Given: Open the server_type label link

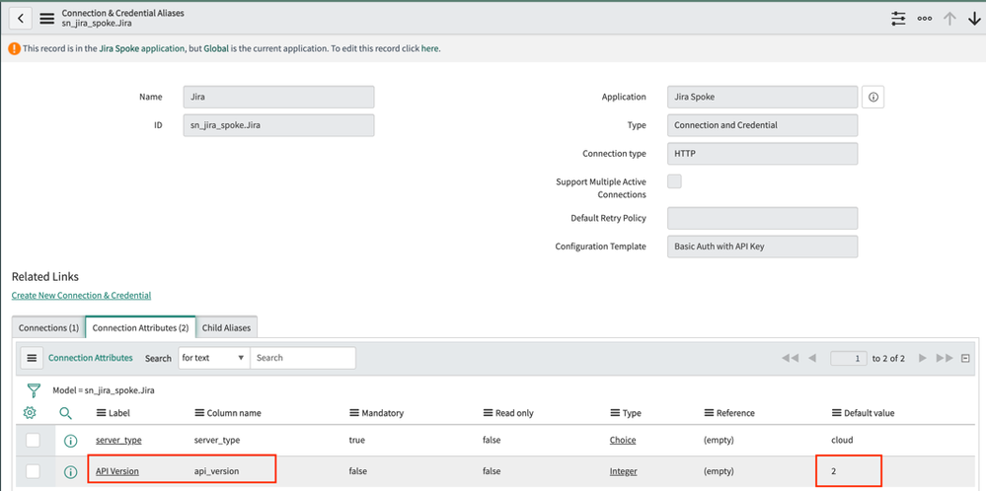Looking at the screenshot, I should [118, 440].
